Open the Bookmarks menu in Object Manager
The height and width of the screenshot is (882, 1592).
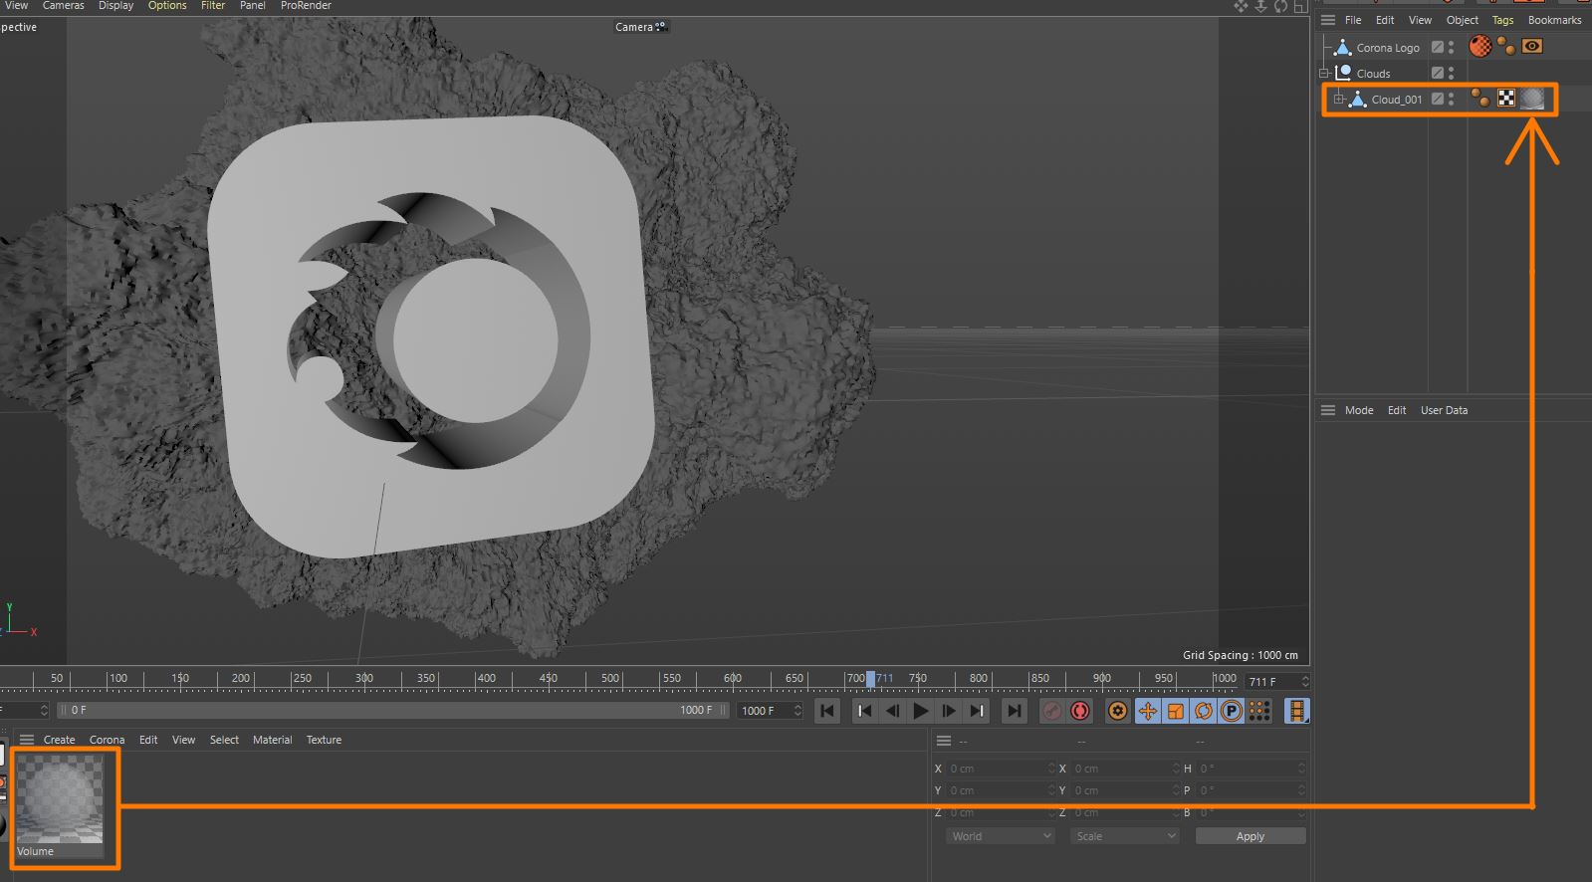[x=1554, y=20]
